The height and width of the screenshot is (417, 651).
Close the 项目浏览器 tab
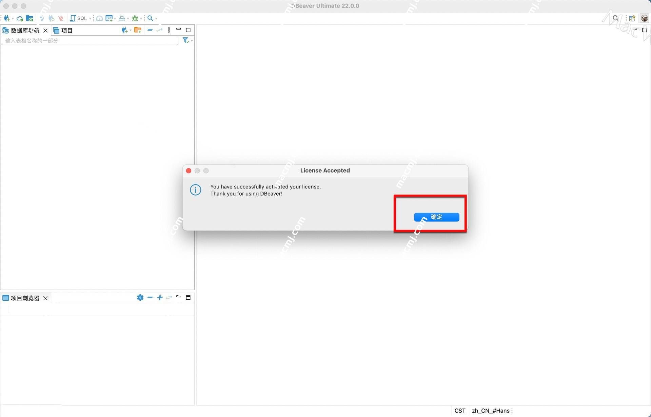tap(45, 298)
